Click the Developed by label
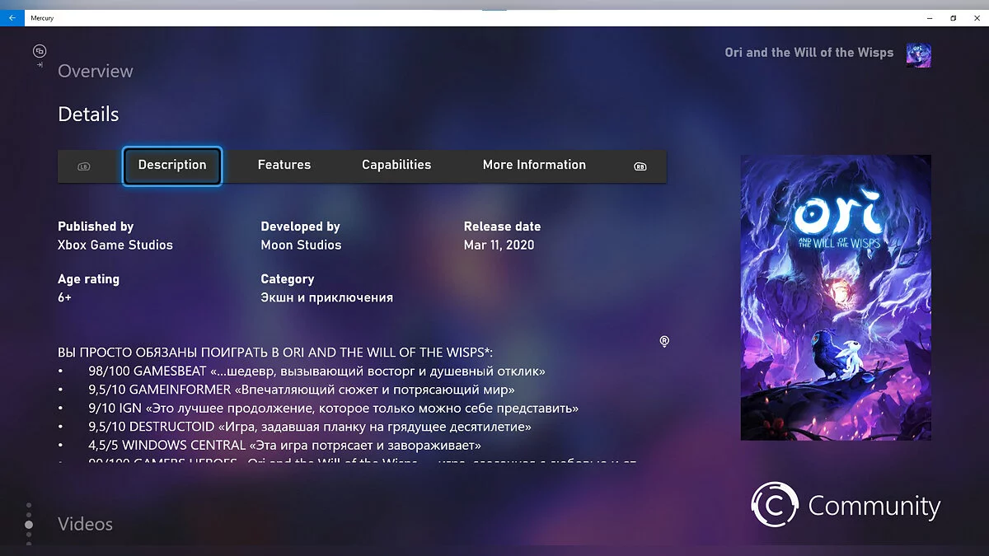Image resolution: width=989 pixels, height=556 pixels. pos(300,227)
